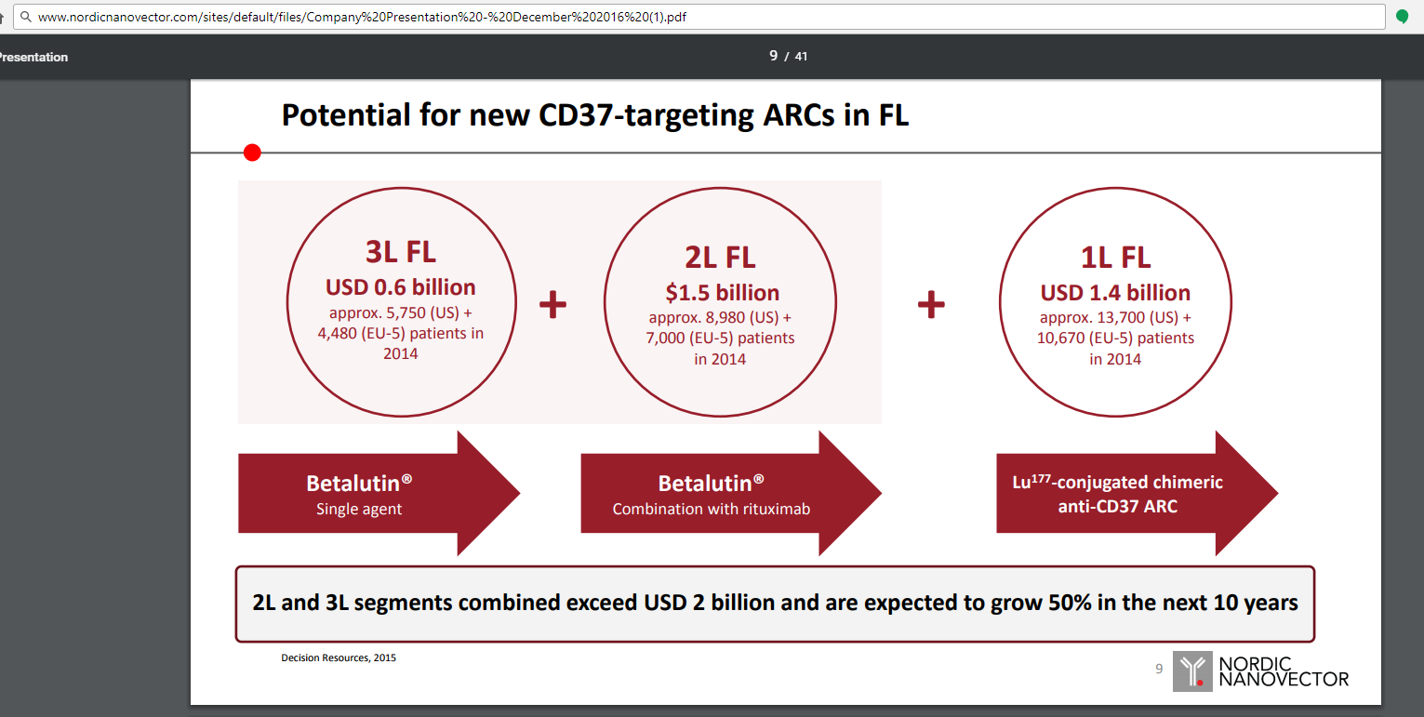Viewport: 1424px width, 717px height.
Task: Click the current page number 9 field
Action: 773,56
